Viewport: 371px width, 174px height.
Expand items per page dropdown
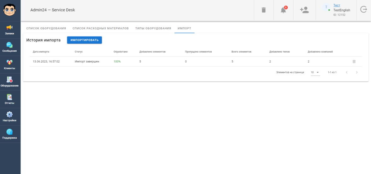click(x=315, y=72)
